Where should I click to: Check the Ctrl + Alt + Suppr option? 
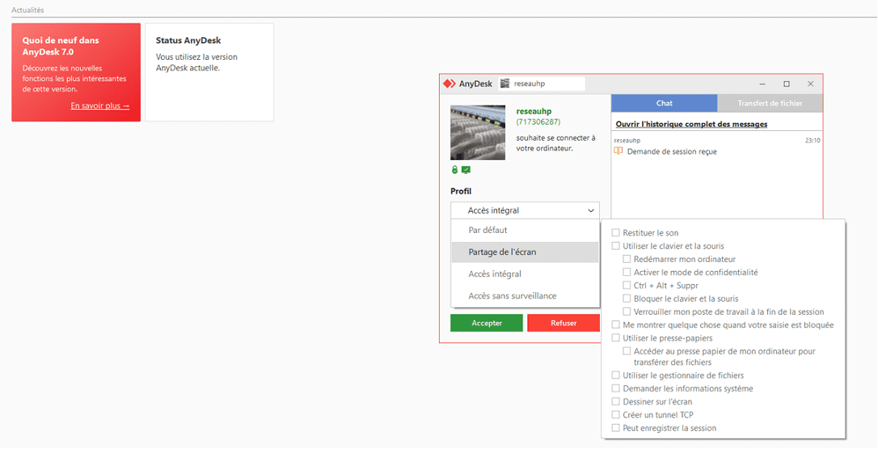click(627, 285)
